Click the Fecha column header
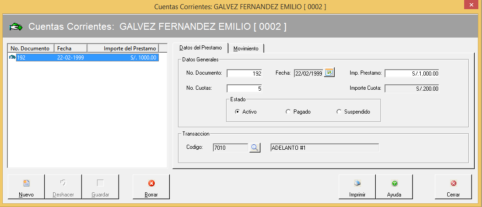Screen dimensions: 482x207 [x=70, y=49]
